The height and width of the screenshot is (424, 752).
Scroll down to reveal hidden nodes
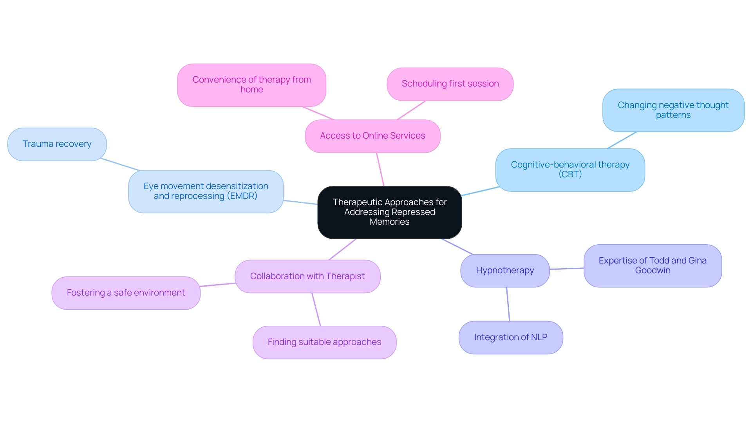[x=376, y=403]
